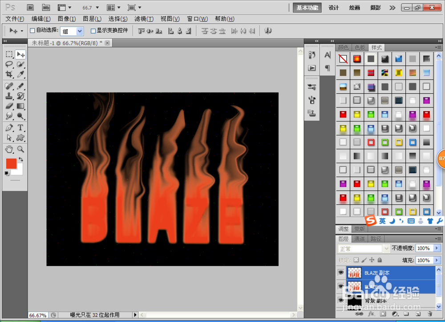Hide the BLAZE 副本 layer

click(341, 272)
